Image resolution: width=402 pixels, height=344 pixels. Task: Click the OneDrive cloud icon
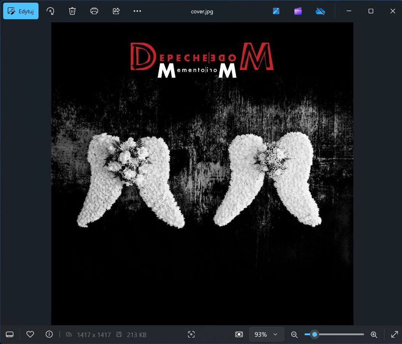click(x=320, y=11)
